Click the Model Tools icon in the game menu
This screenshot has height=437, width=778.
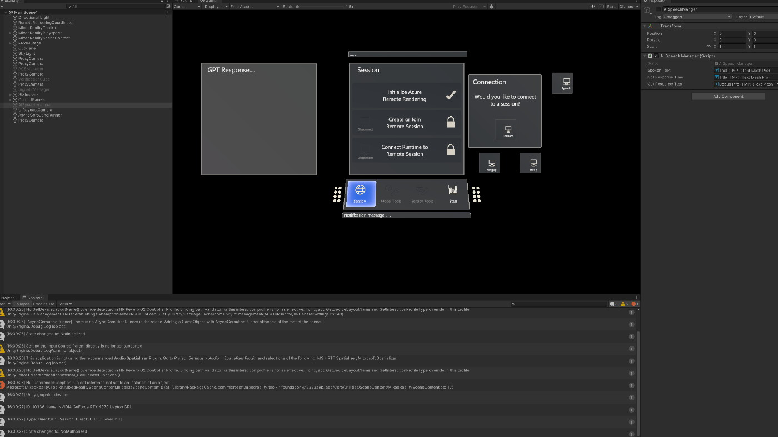(391, 190)
